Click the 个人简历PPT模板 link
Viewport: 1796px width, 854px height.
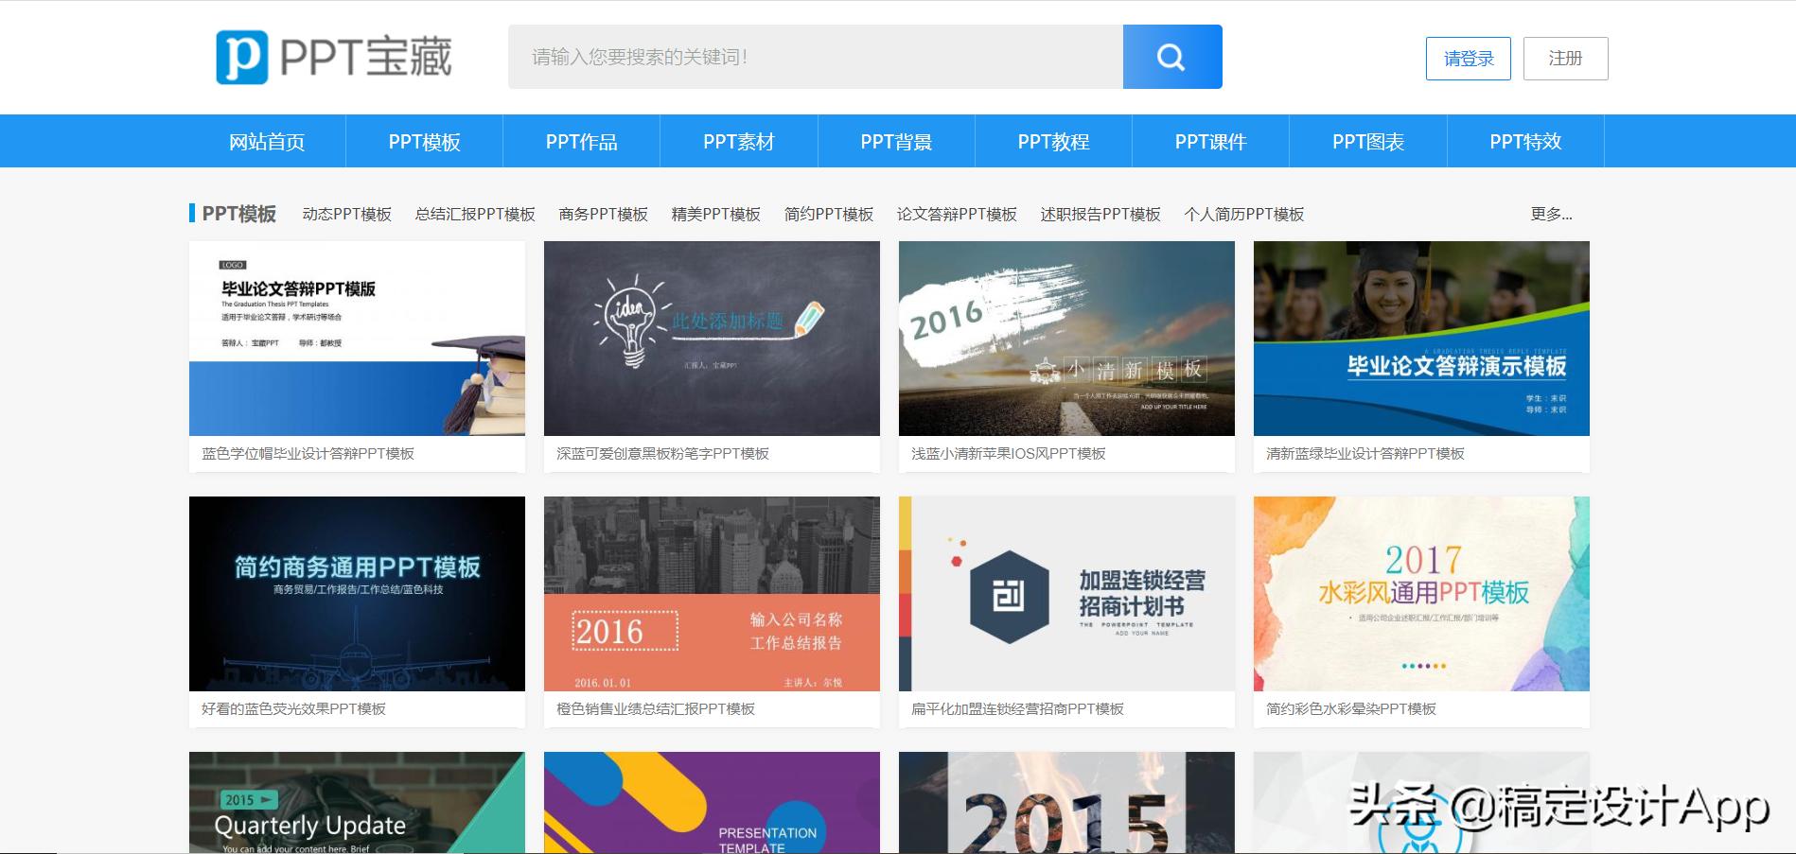point(1243,215)
